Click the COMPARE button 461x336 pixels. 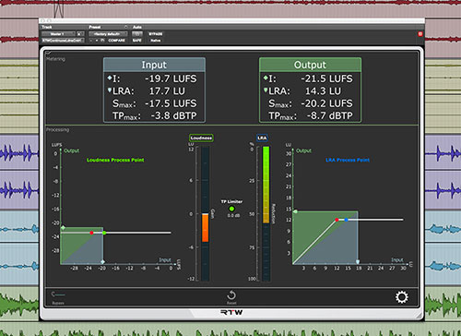tap(116, 41)
